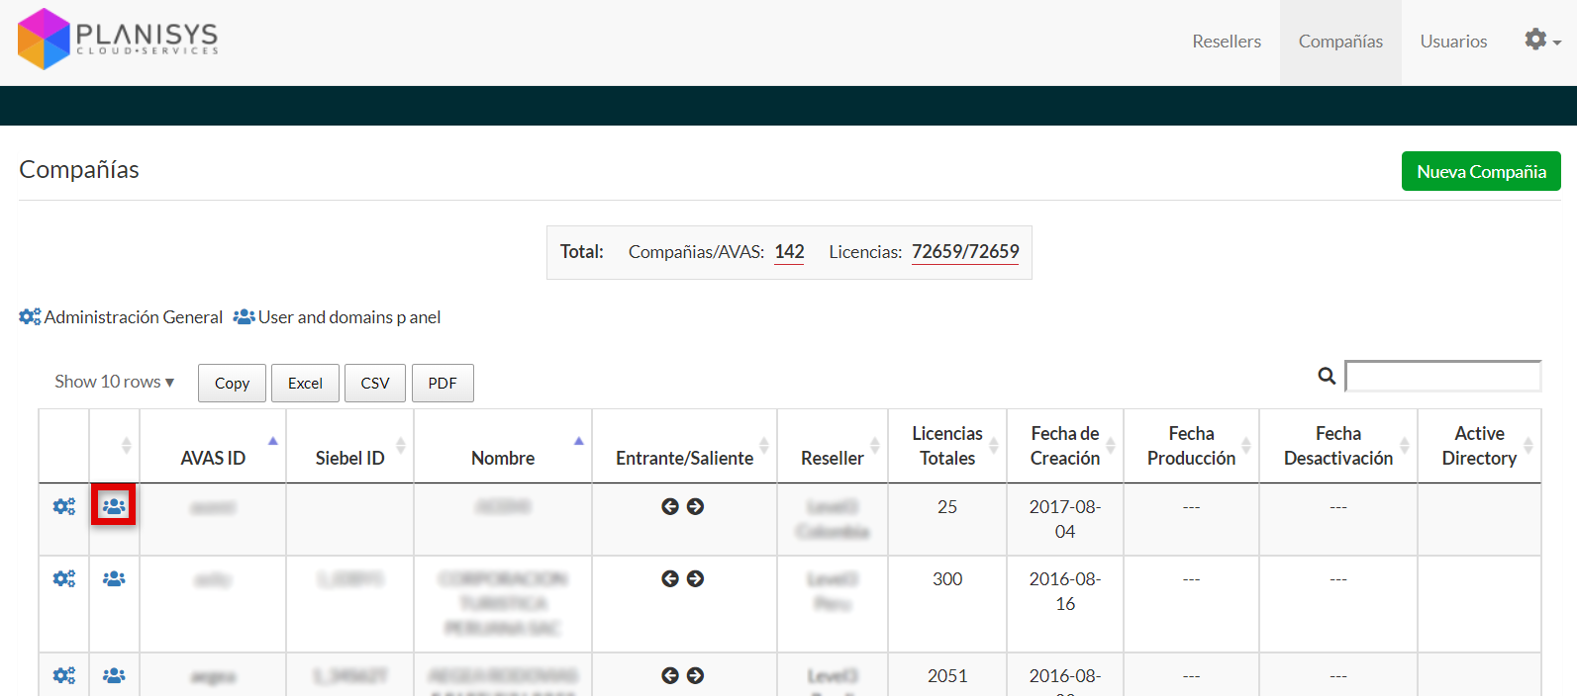Go to the Resellers menu
Viewport: 1577px width, 696px height.
(x=1227, y=42)
